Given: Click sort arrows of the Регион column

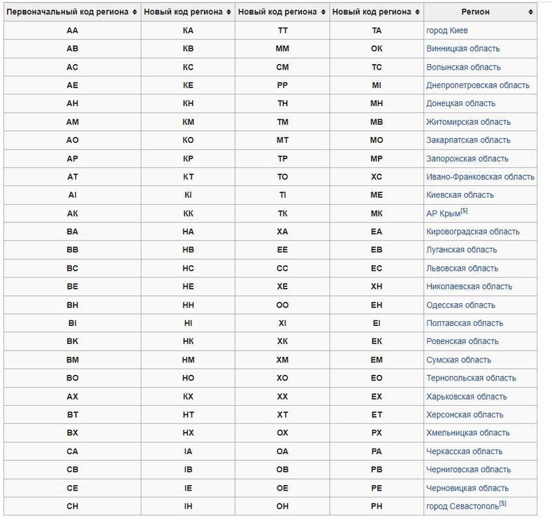Looking at the screenshot, I should coord(530,12).
